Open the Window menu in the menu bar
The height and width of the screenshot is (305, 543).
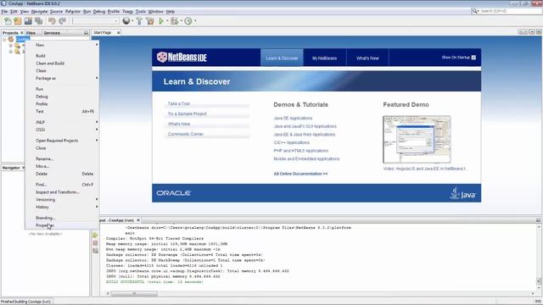(155, 11)
